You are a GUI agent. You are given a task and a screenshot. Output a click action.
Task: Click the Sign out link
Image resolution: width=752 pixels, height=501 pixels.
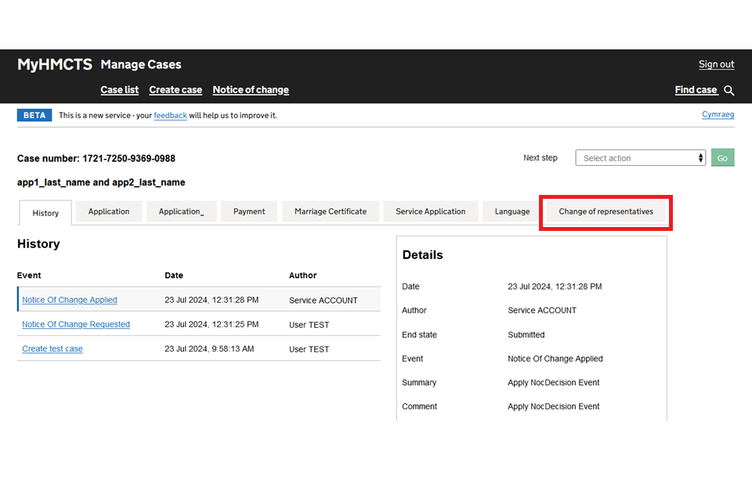click(x=716, y=64)
